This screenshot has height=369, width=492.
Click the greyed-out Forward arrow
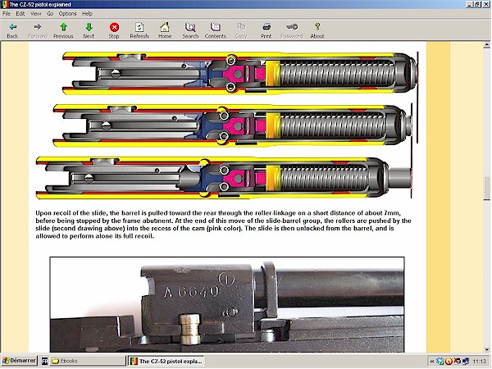click(38, 30)
